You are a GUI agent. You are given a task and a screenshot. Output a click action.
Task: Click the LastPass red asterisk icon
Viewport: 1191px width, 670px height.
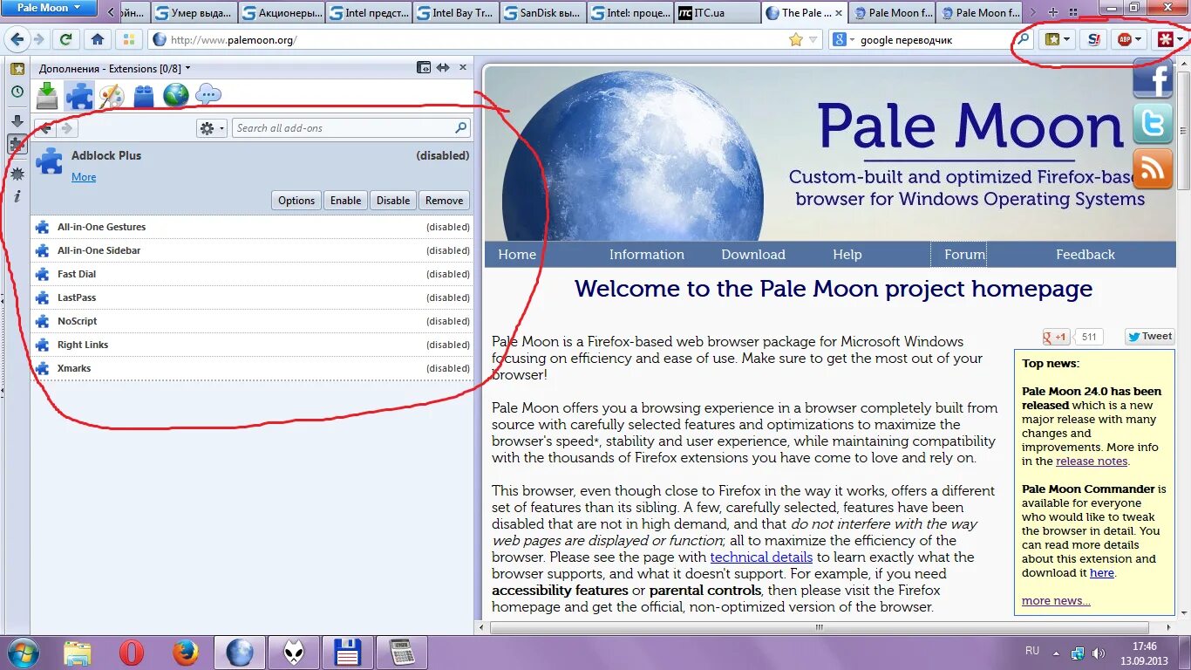click(1164, 39)
